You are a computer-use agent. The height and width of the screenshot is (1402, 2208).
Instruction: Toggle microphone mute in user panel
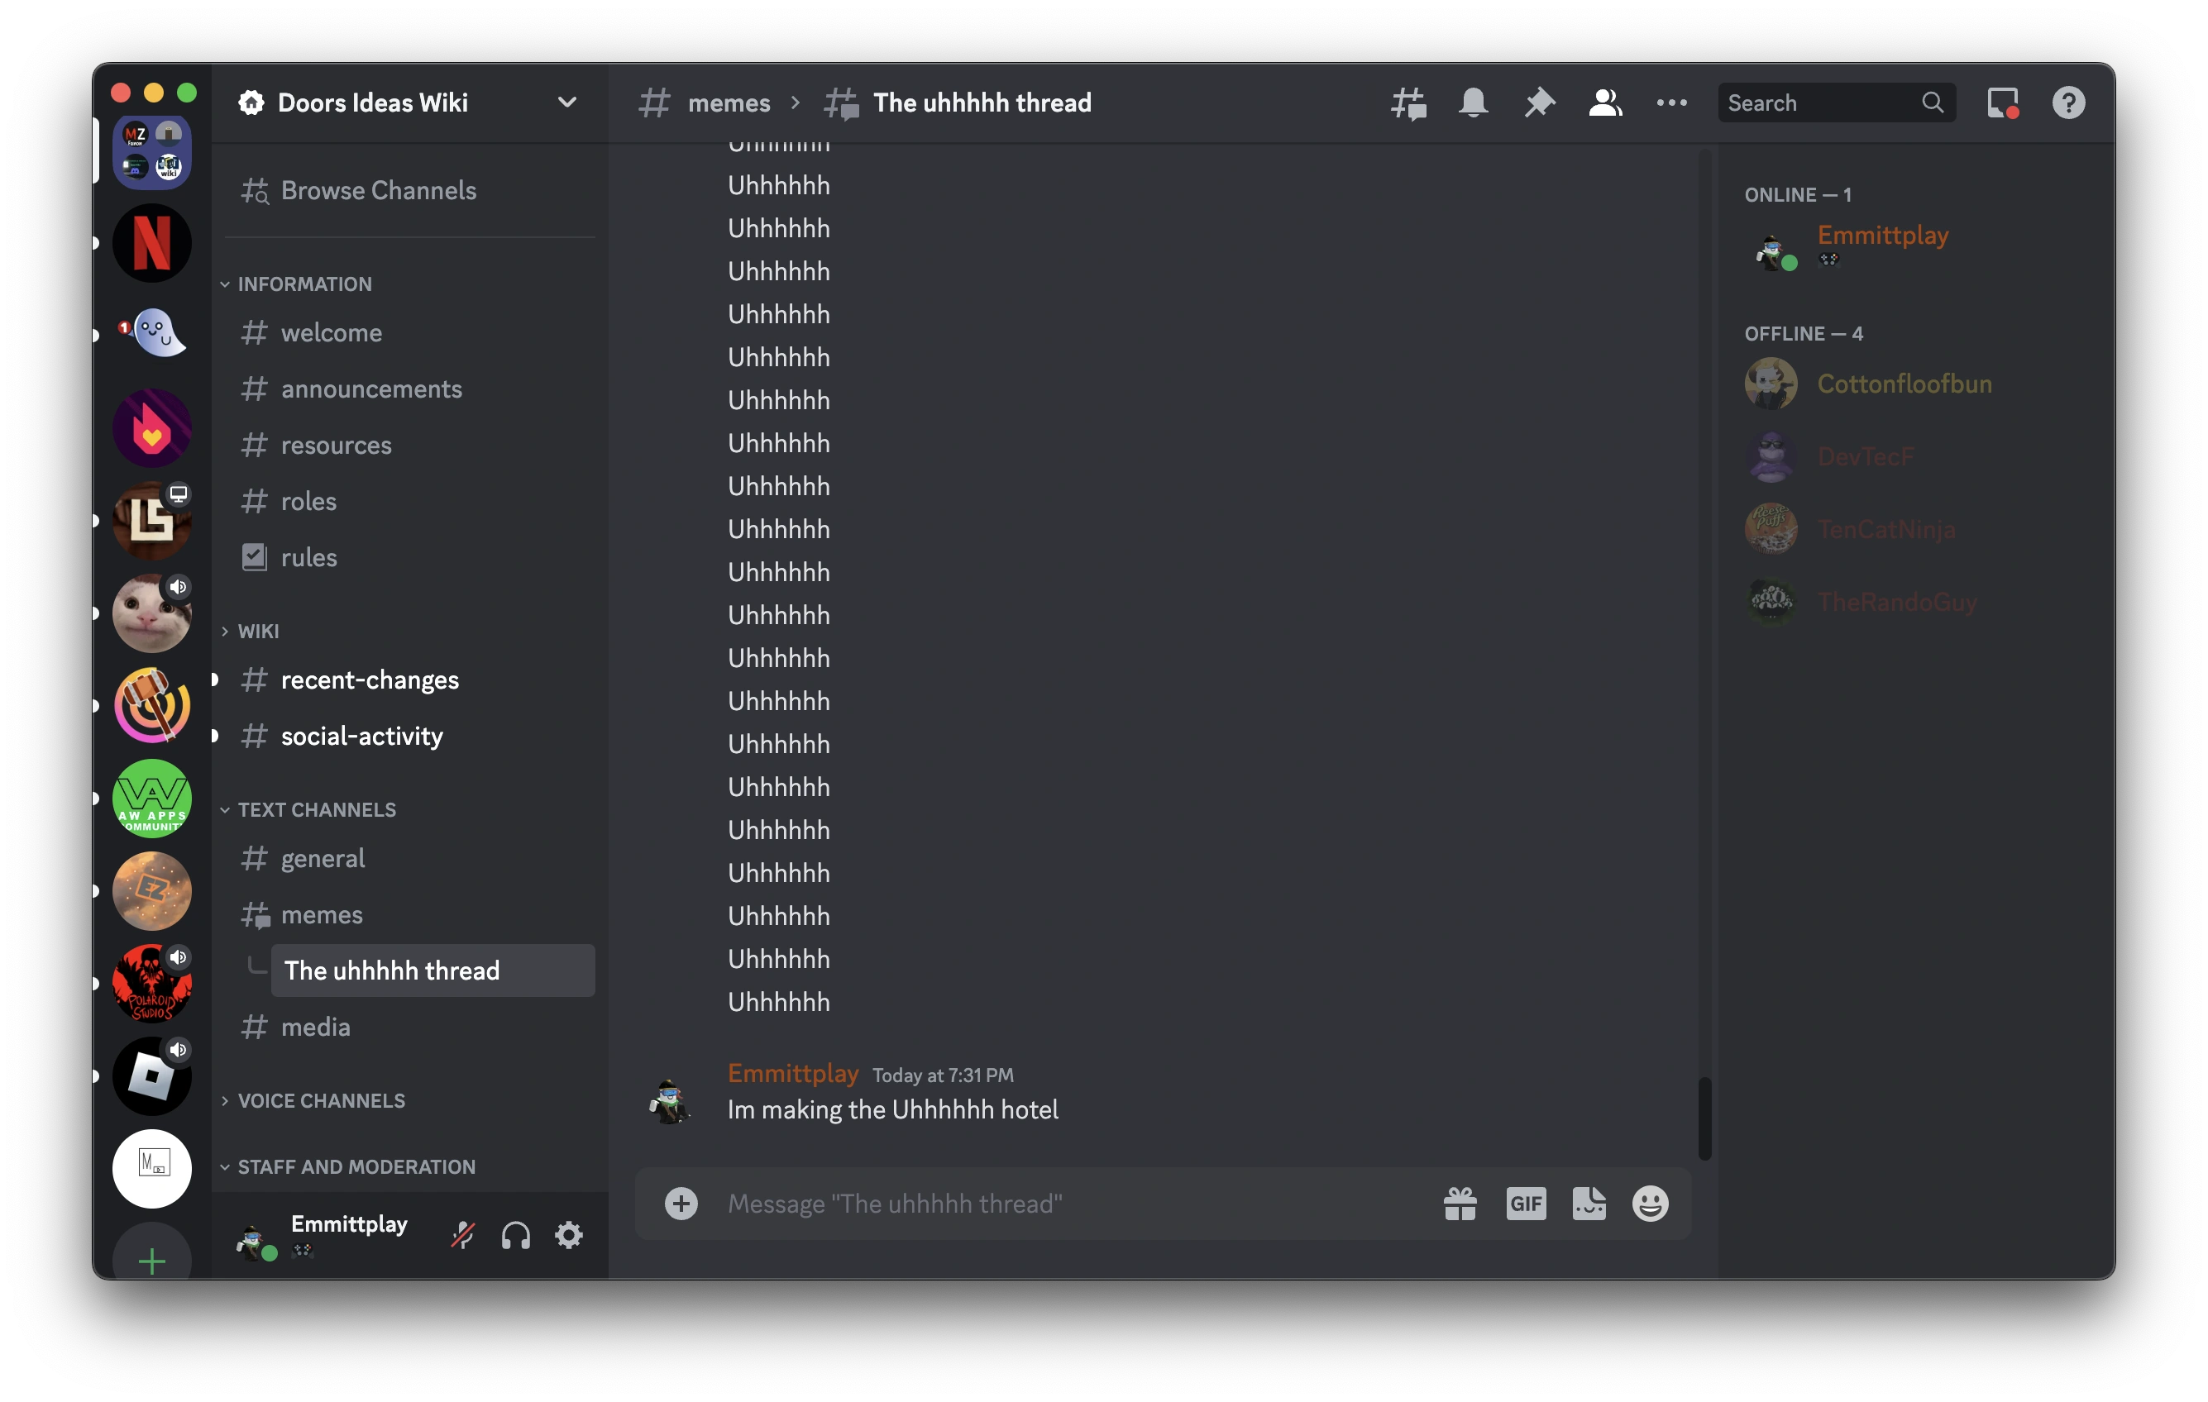tap(463, 1235)
